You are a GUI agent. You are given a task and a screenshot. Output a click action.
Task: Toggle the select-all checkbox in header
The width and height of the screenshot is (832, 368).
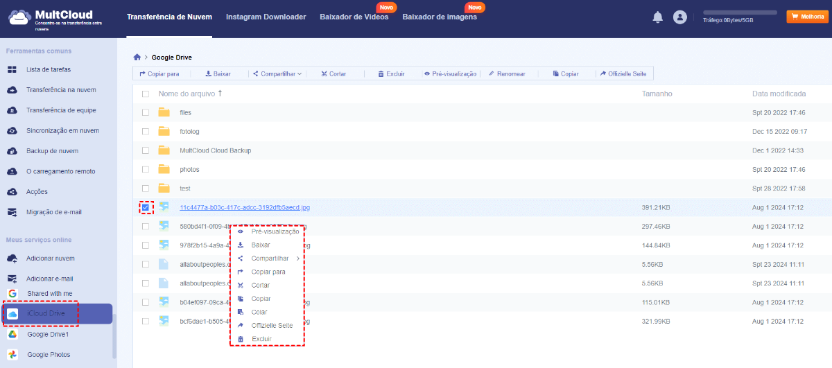tap(146, 94)
